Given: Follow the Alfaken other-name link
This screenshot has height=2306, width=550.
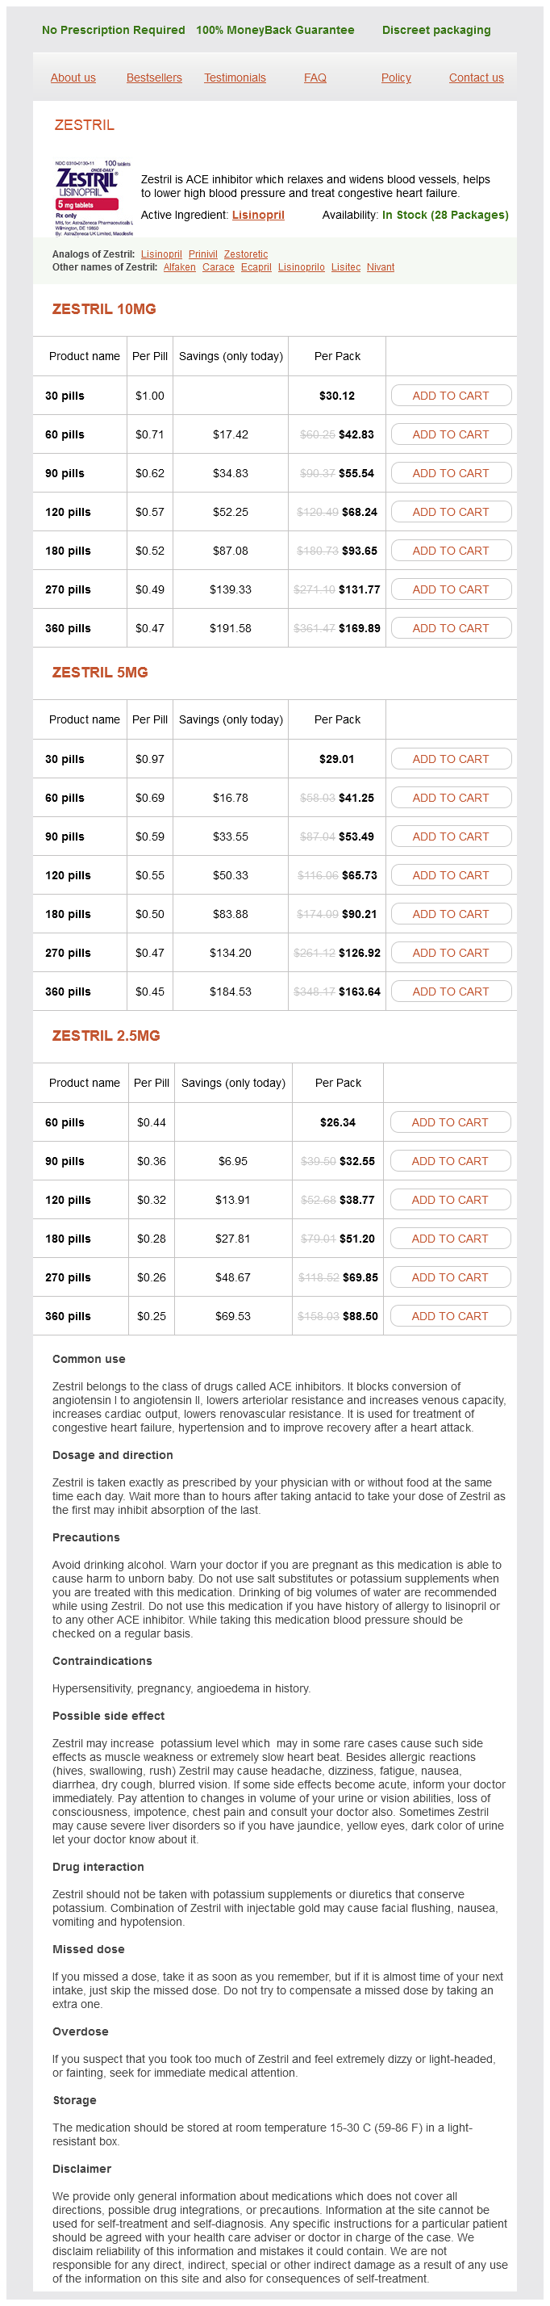Looking at the screenshot, I should (x=179, y=266).
